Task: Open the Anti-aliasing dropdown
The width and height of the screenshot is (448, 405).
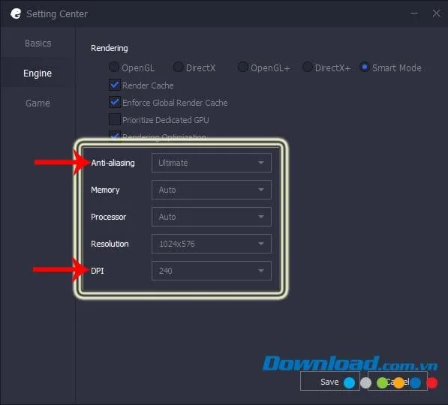Action: tap(211, 163)
